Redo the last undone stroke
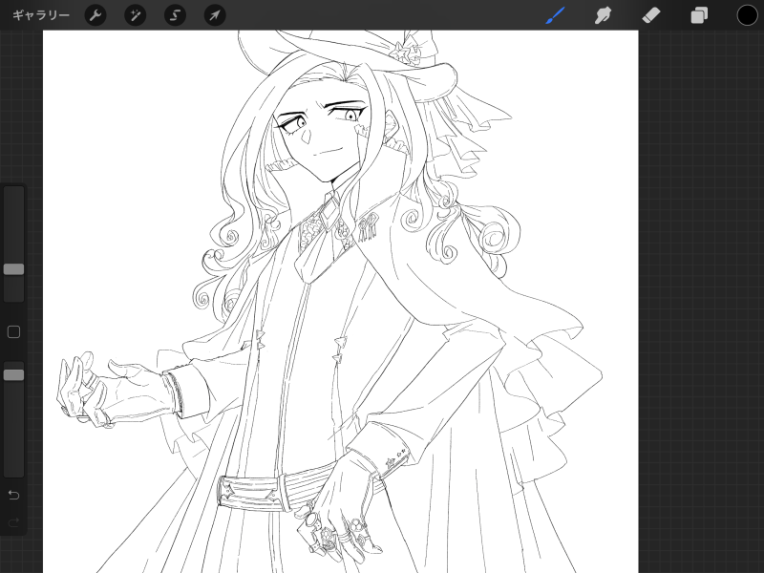 13,522
